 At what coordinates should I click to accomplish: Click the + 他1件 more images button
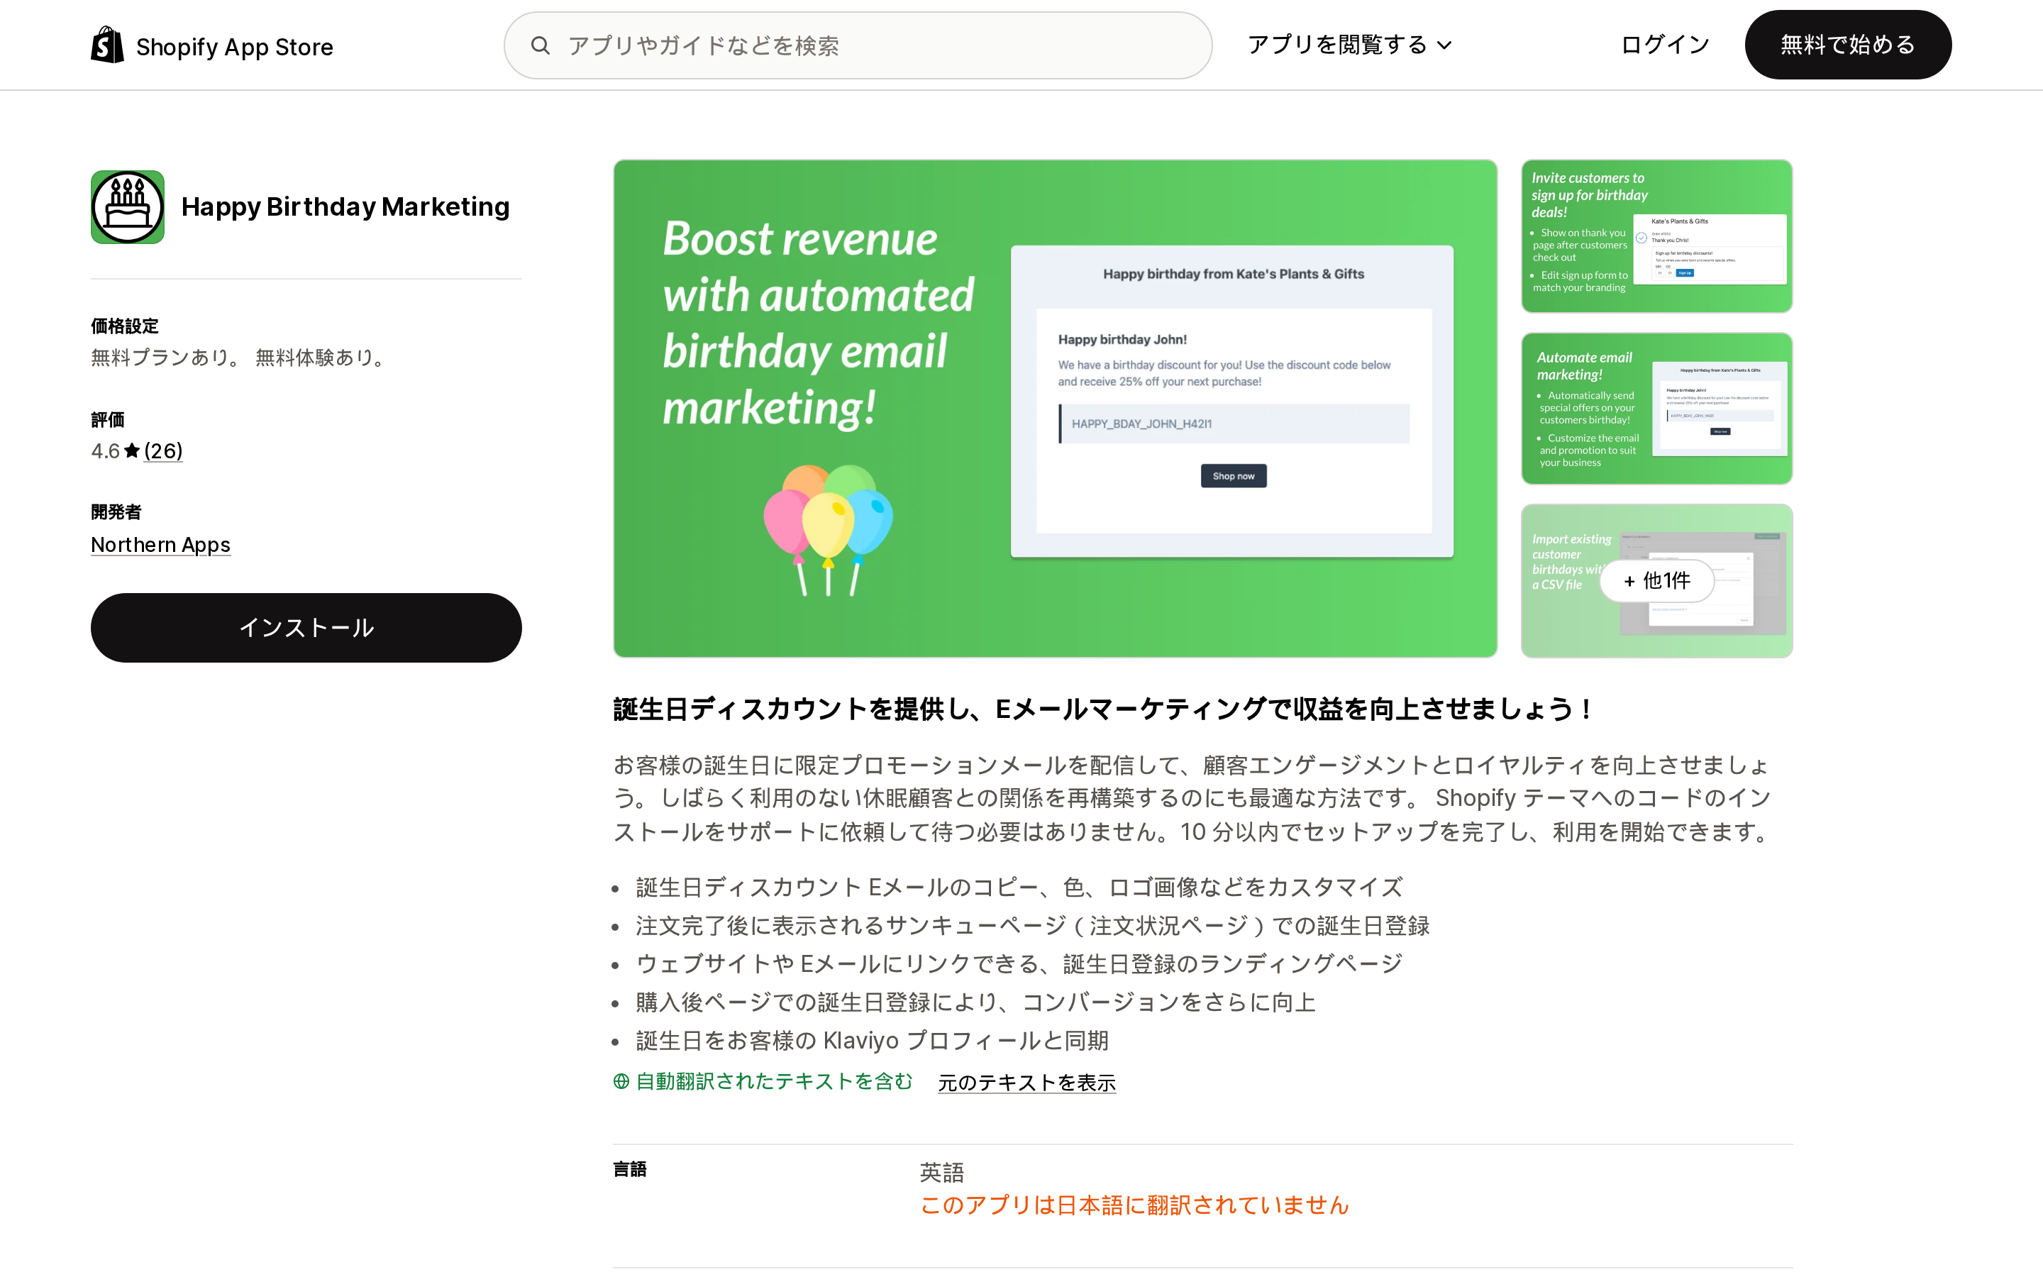click(x=1656, y=581)
